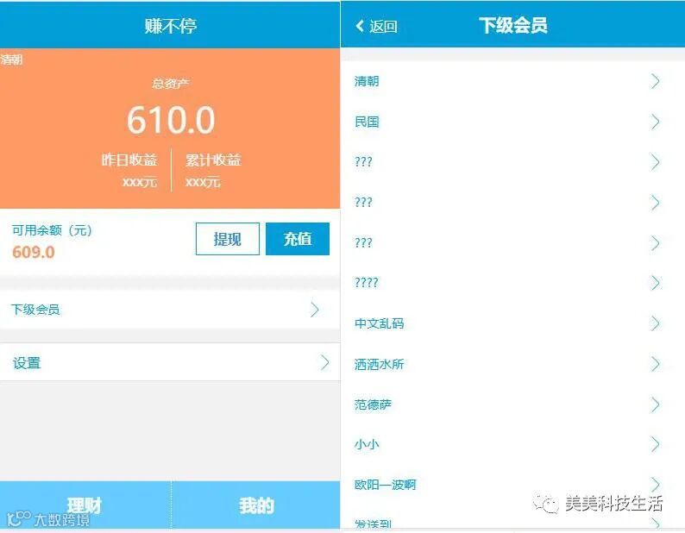Open the chevron on the 民国 member row
The image size is (685, 533).
(x=655, y=122)
